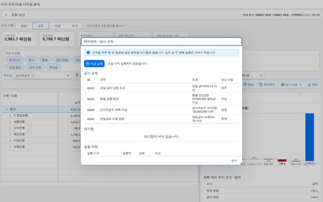Click the dark red 계획 외 chart bar
Screen dimensions: 323x202
[x=282, y=160]
